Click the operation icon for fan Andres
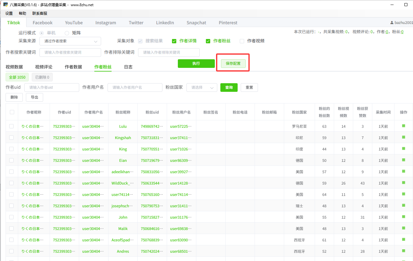Screen dimensions: 413x261 (403, 251)
